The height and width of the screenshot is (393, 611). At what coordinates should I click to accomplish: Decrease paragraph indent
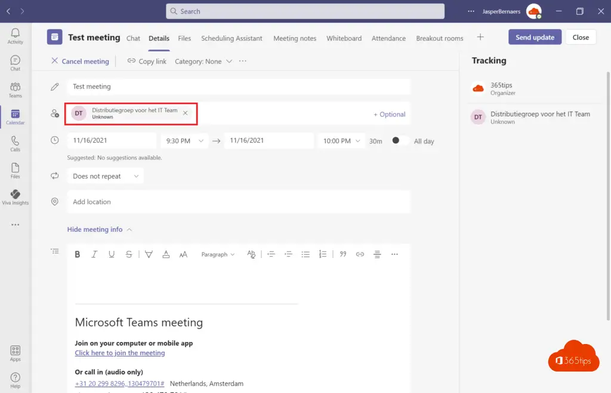click(271, 254)
